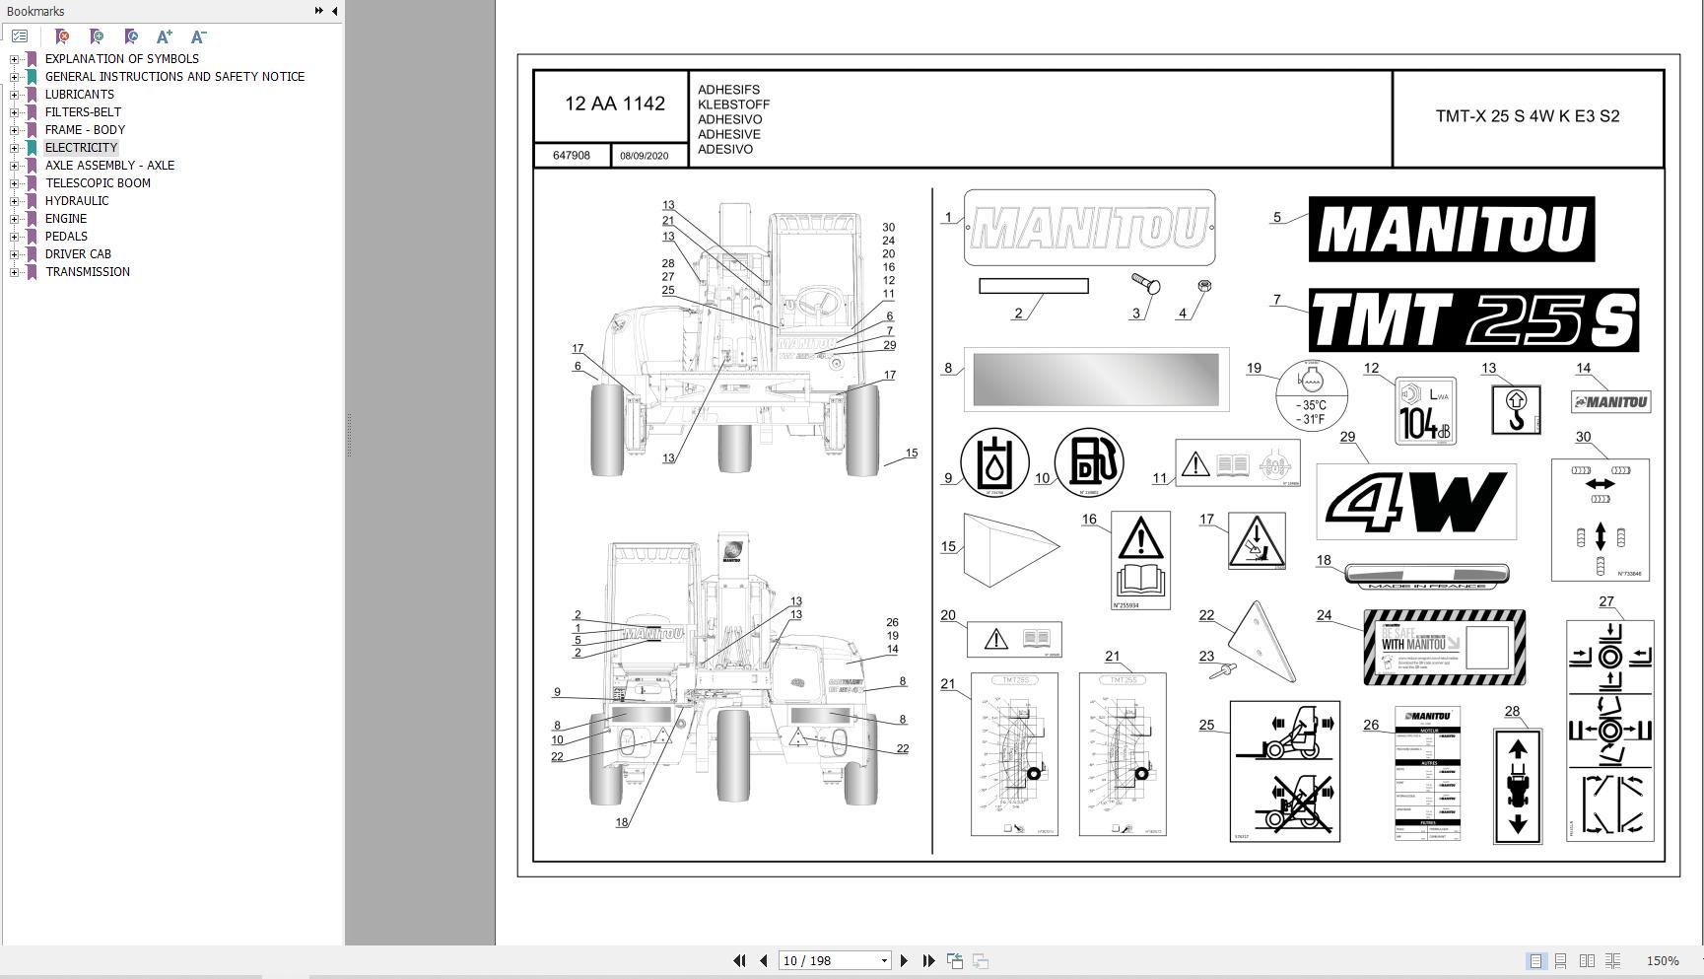
Task: Open GENERAL INSTRUCTIONS AND SAFETY NOTICE bookmark
Action: point(174,76)
